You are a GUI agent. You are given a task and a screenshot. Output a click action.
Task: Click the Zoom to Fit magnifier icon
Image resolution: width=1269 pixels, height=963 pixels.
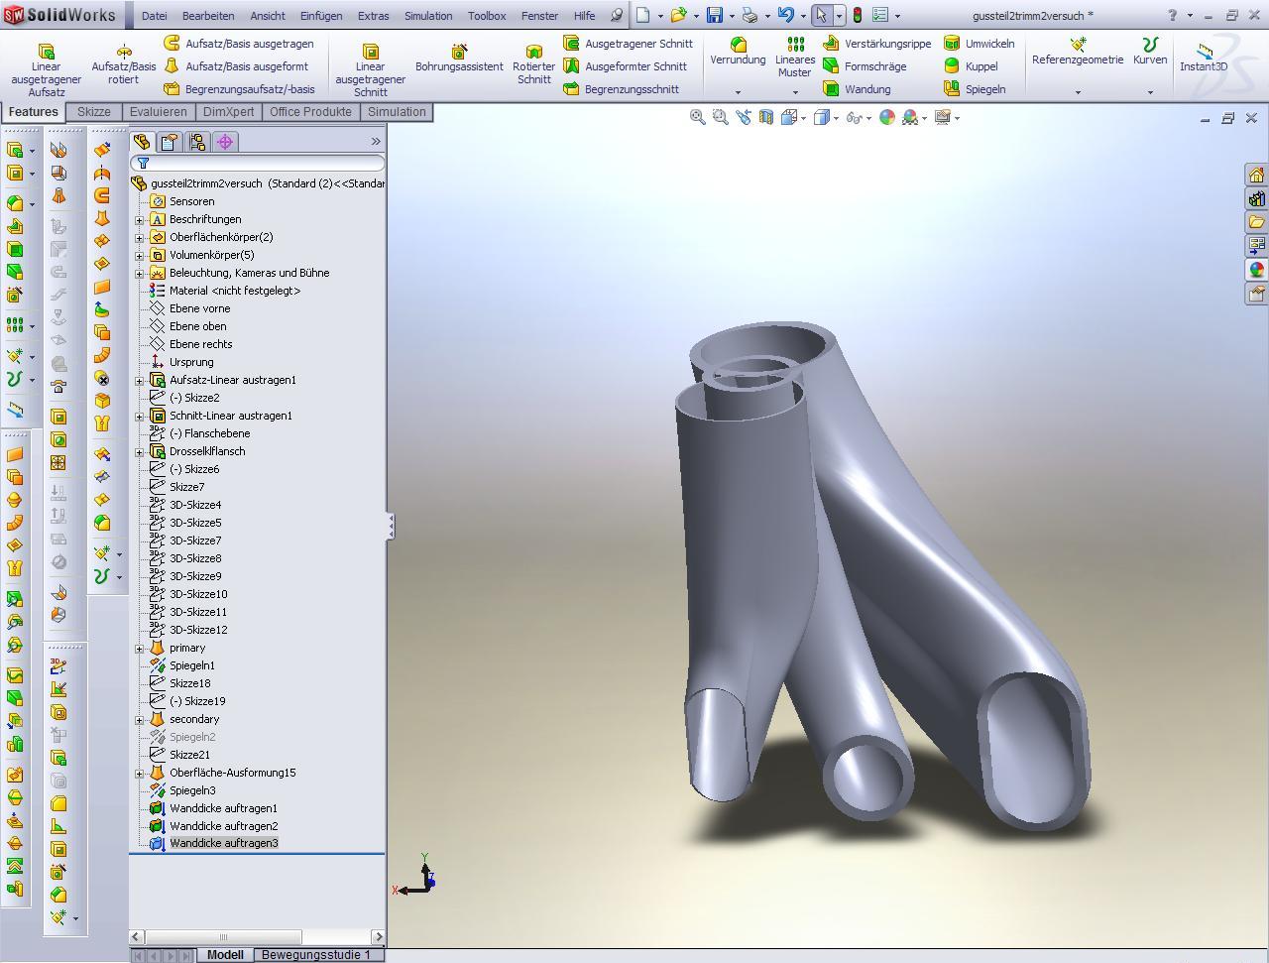[x=697, y=117]
